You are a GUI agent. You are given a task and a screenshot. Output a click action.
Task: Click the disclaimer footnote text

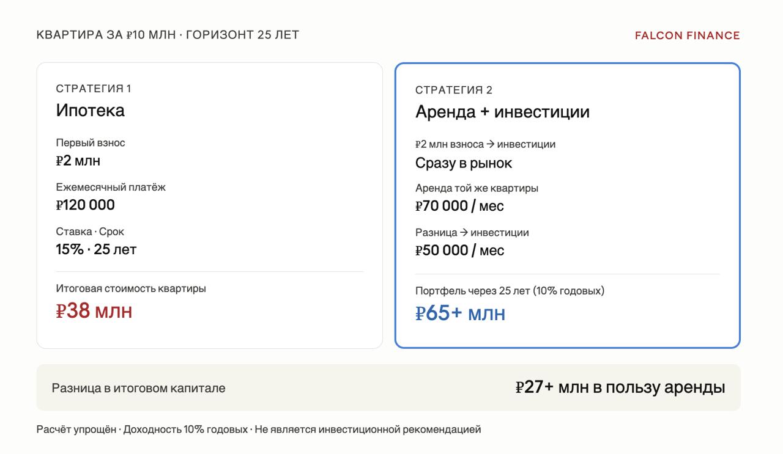point(259,430)
